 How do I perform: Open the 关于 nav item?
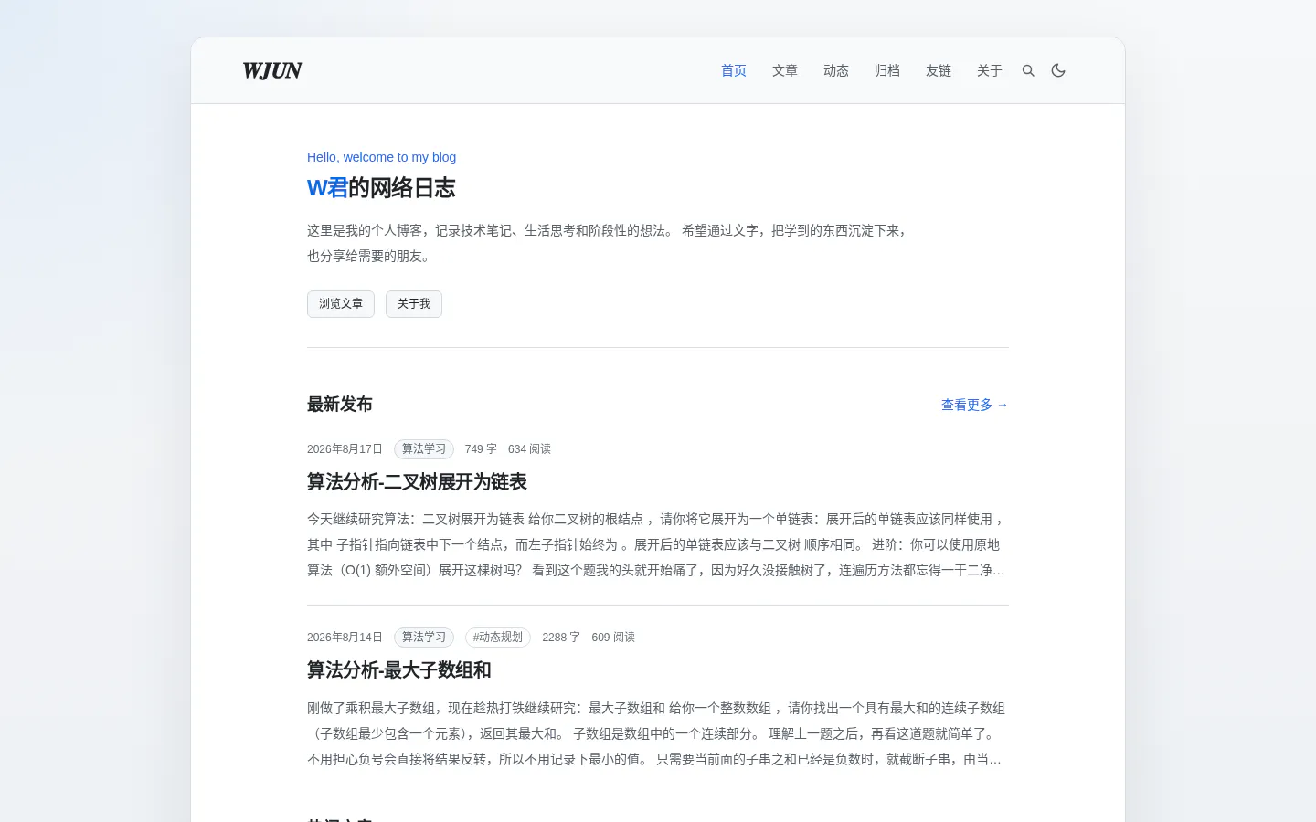coord(990,70)
